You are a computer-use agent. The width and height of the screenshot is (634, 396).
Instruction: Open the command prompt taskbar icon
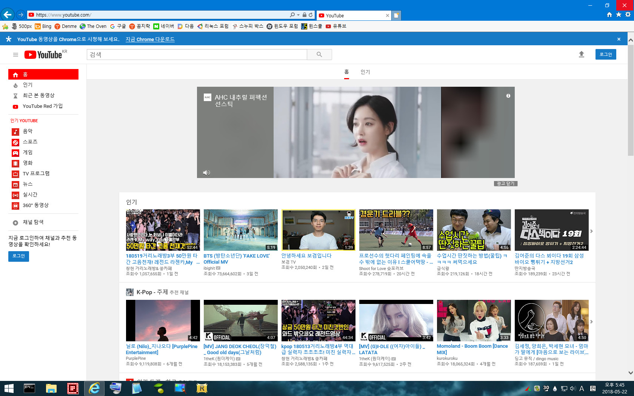tap(29, 388)
